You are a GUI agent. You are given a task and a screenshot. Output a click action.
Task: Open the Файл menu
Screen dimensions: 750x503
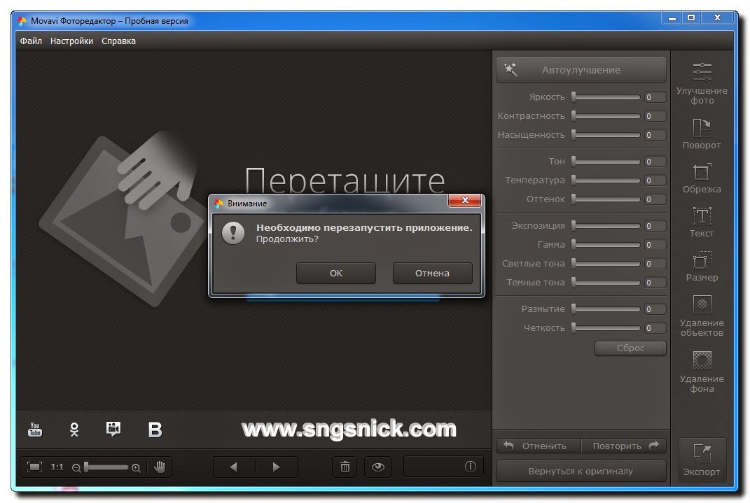31,41
